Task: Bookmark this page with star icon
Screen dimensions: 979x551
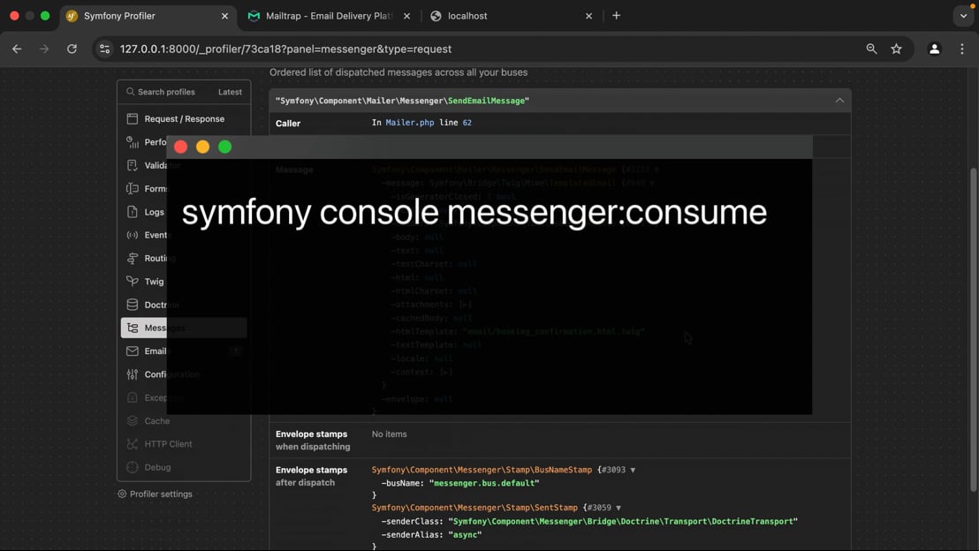Action: tap(896, 49)
